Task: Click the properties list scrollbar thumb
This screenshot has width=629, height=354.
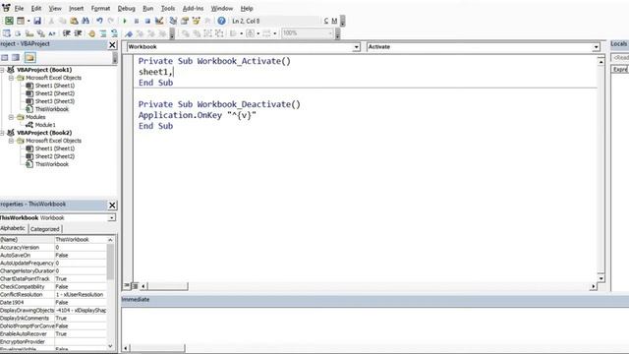Action: coord(110,262)
